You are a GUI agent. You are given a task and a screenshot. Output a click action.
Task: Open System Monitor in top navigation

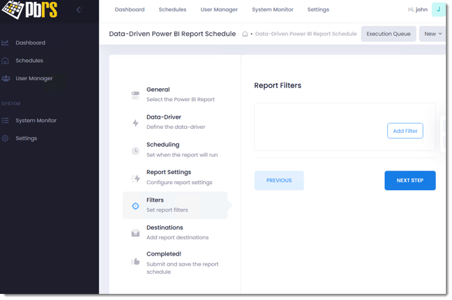tap(273, 9)
